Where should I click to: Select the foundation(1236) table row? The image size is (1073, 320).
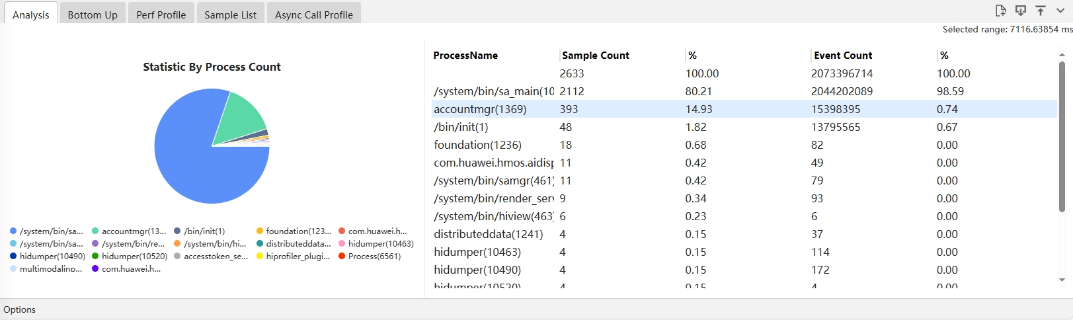point(477,145)
